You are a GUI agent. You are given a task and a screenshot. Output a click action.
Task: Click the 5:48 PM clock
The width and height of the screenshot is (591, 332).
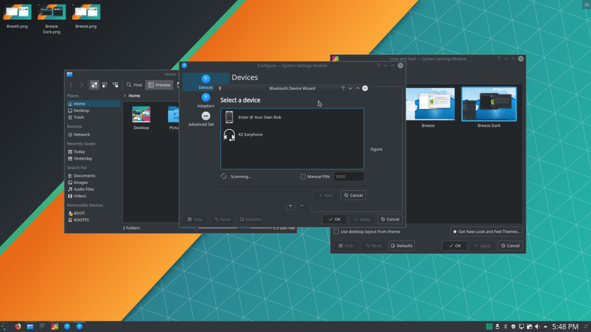(x=565, y=326)
